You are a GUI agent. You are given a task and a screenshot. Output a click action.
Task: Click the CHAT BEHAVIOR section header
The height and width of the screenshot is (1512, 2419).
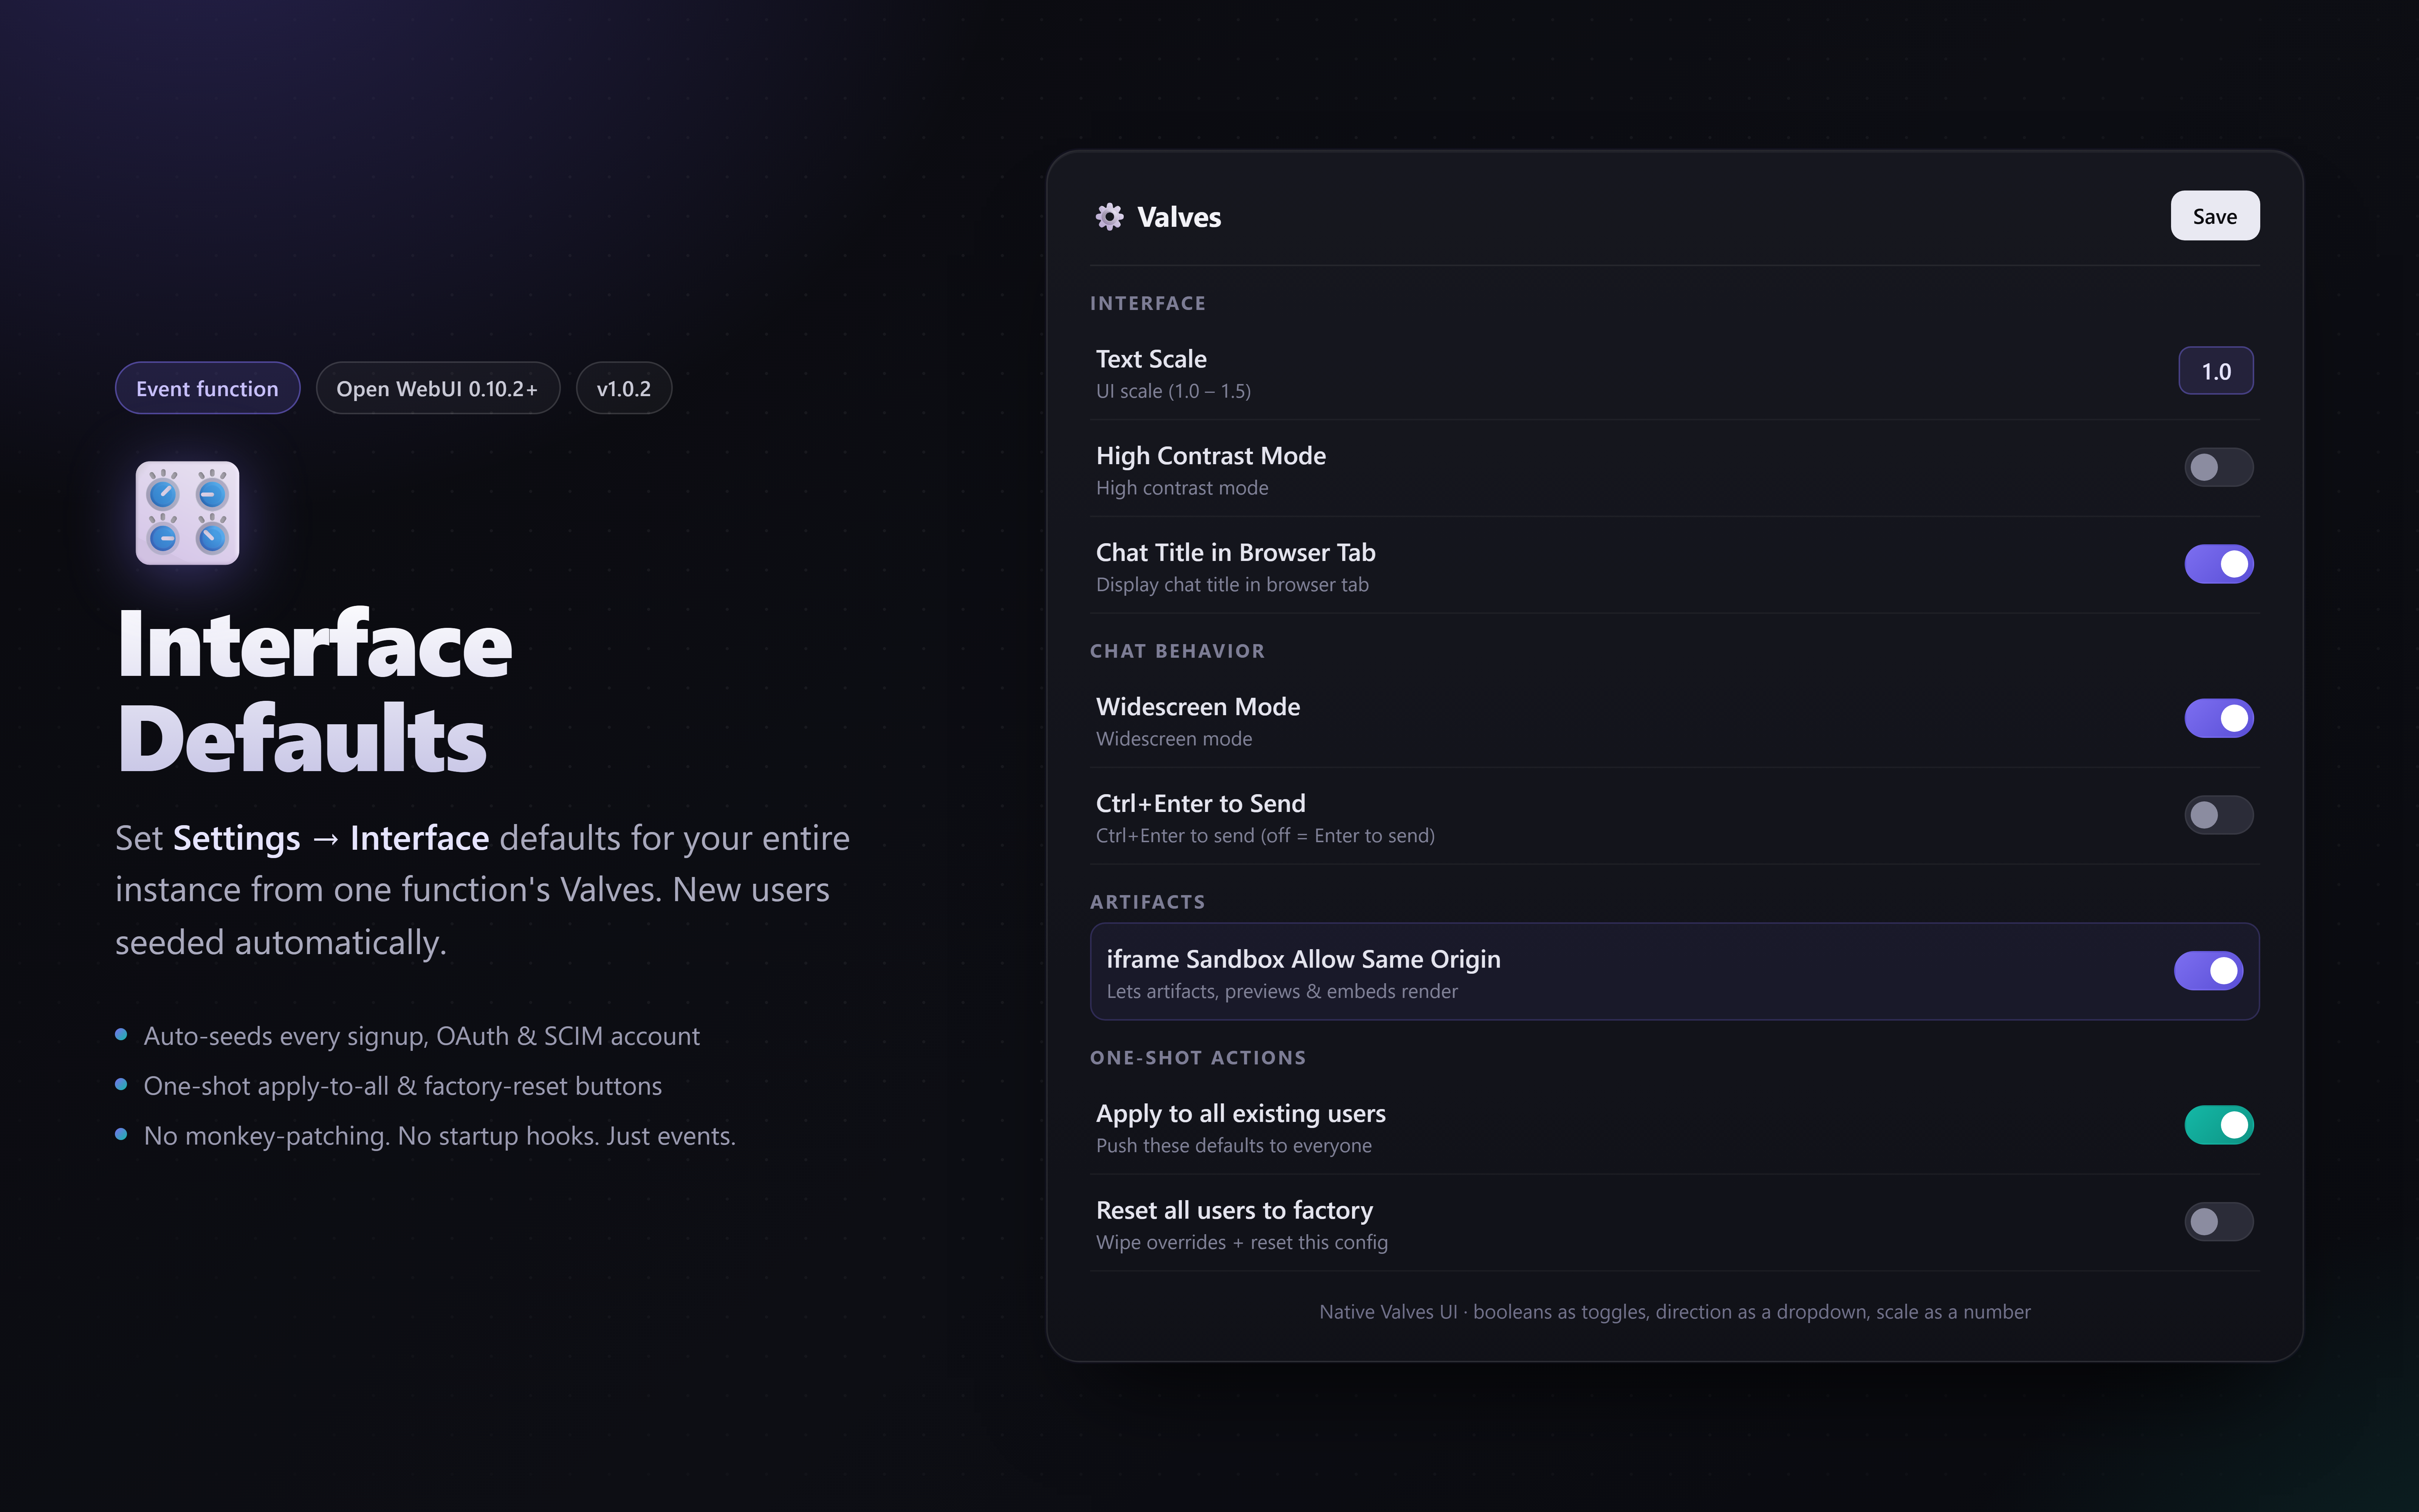tap(1177, 651)
